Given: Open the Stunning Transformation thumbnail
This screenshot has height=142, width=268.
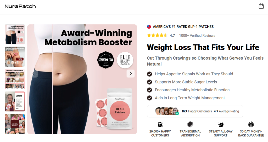Looking at the screenshot, I should [x=15, y=79].
